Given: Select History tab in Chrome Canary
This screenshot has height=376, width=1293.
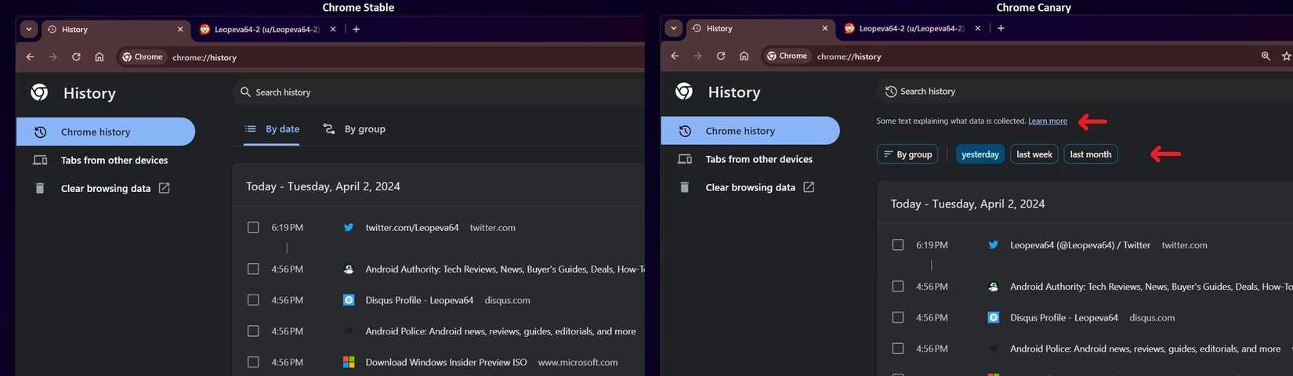Looking at the screenshot, I should pos(759,28).
